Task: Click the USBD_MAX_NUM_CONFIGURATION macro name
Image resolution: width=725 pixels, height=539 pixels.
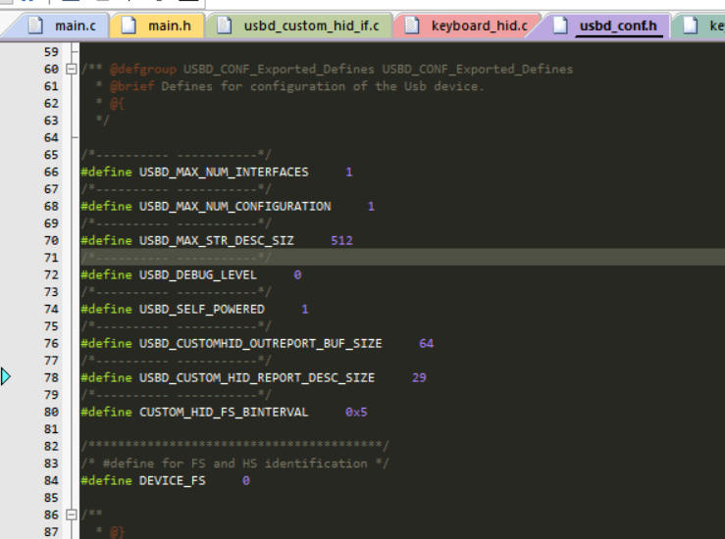Action: (x=234, y=207)
